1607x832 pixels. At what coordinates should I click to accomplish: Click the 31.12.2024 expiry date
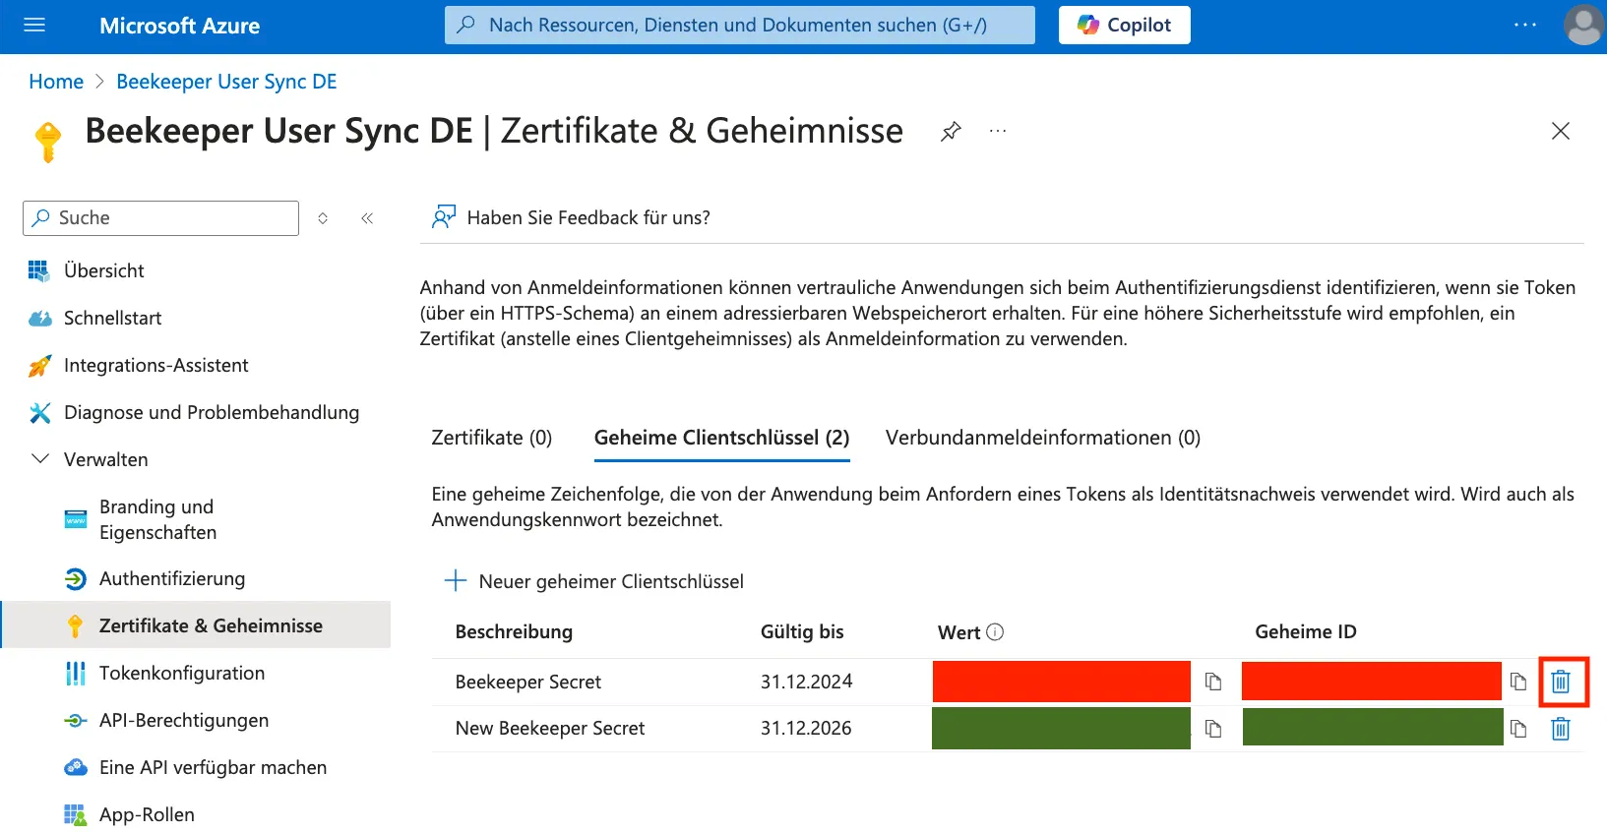click(x=806, y=682)
